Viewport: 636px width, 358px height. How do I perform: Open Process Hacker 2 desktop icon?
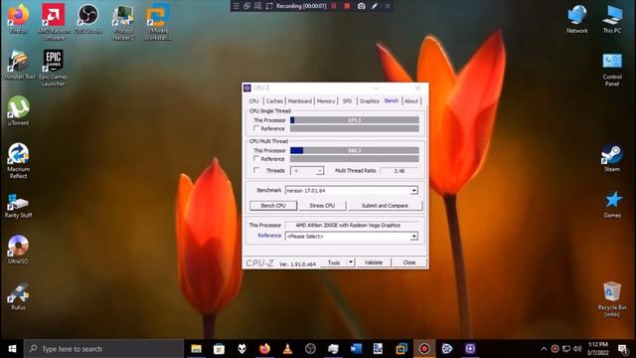123,22
